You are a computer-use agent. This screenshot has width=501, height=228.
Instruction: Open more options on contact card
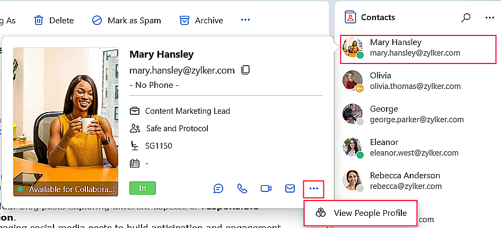tap(314, 189)
